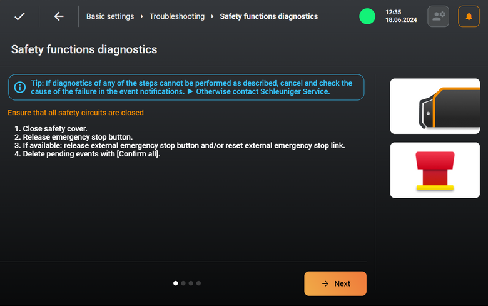The image size is (488, 306).
Task: Click the info icon in the tip box
Action: [x=20, y=87]
